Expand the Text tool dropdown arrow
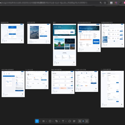Image resolution: width=125 pixels, height=125 pixels. (66, 121)
